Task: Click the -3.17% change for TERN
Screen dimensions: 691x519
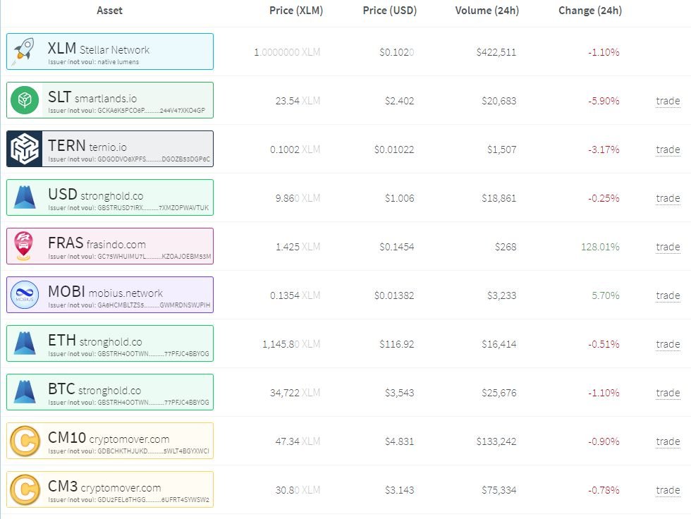Action: point(604,149)
